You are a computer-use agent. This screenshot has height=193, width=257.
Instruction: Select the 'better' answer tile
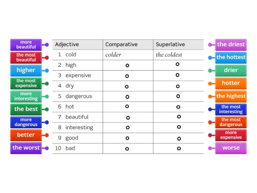coord(26,135)
